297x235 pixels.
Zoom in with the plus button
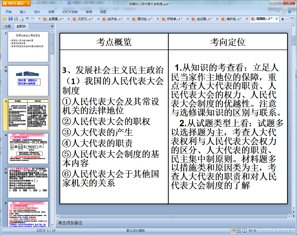coord(290,231)
